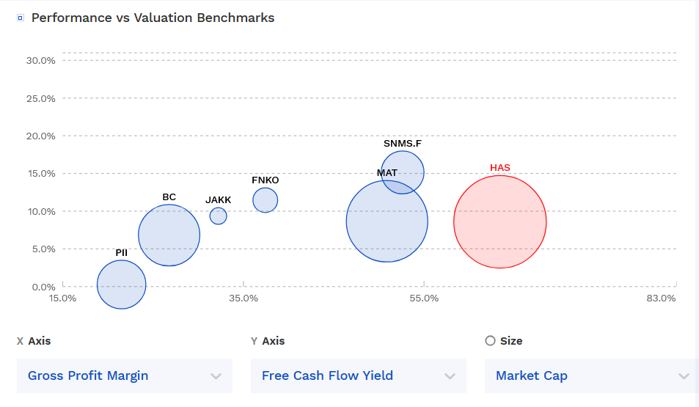Click the small square icon beside the chart title
This screenshot has width=699, height=407.
[21, 18]
